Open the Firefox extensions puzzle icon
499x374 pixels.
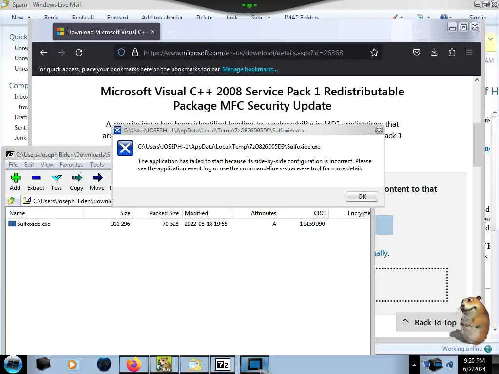click(x=452, y=52)
